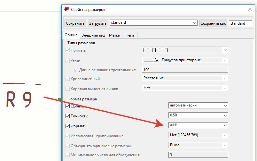
Task: Open the Прямые dimension type dropdown
Action: click(185, 50)
